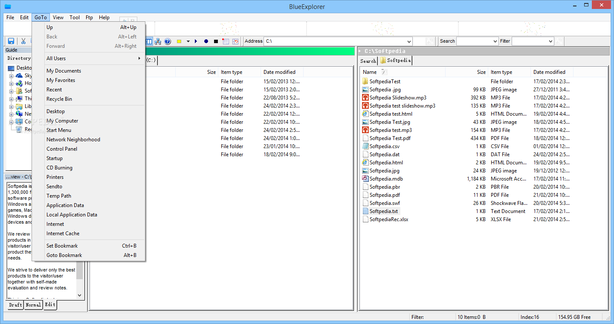The height and width of the screenshot is (324, 614).
Task: Open the Filter combo box dropdown
Action: coord(550,41)
